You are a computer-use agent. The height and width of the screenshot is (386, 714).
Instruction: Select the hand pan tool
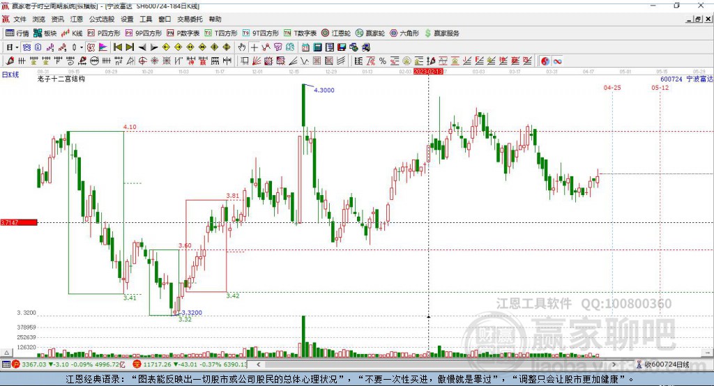coord(242,47)
